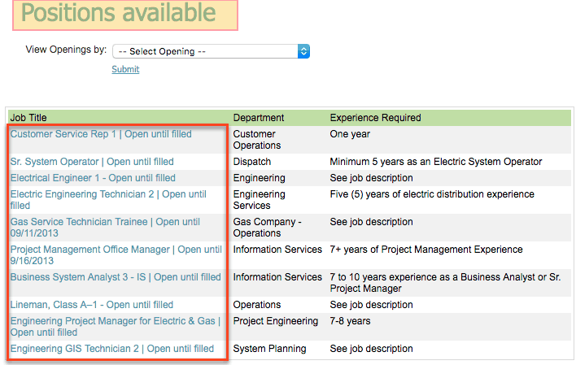Click the Submit link
The height and width of the screenshot is (365, 576).
125,69
